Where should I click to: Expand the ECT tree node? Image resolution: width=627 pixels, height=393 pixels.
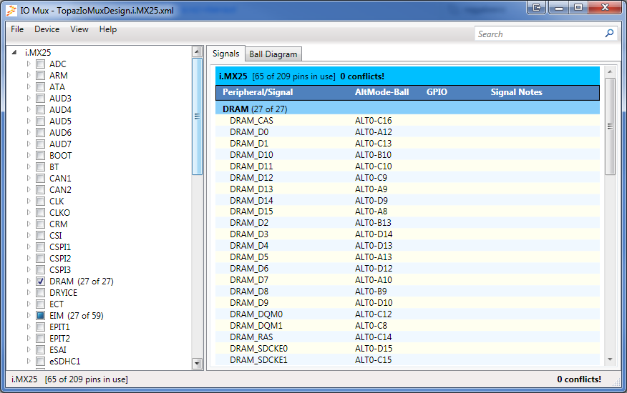pos(29,304)
